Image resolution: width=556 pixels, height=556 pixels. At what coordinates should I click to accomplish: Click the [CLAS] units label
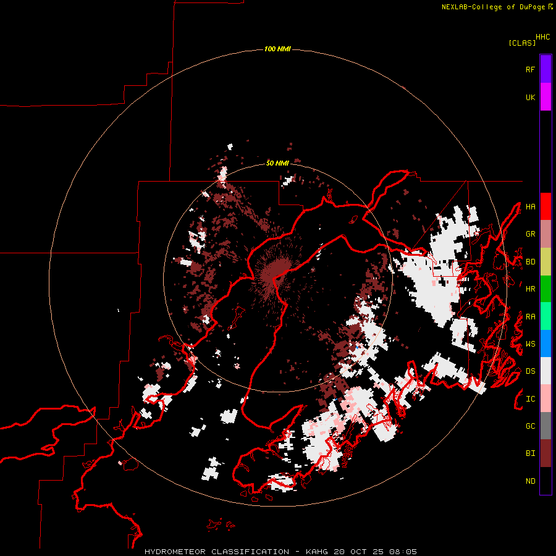tap(522, 43)
